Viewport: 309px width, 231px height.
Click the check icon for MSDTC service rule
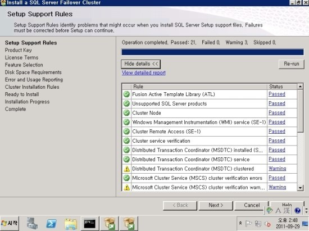pos(126,159)
